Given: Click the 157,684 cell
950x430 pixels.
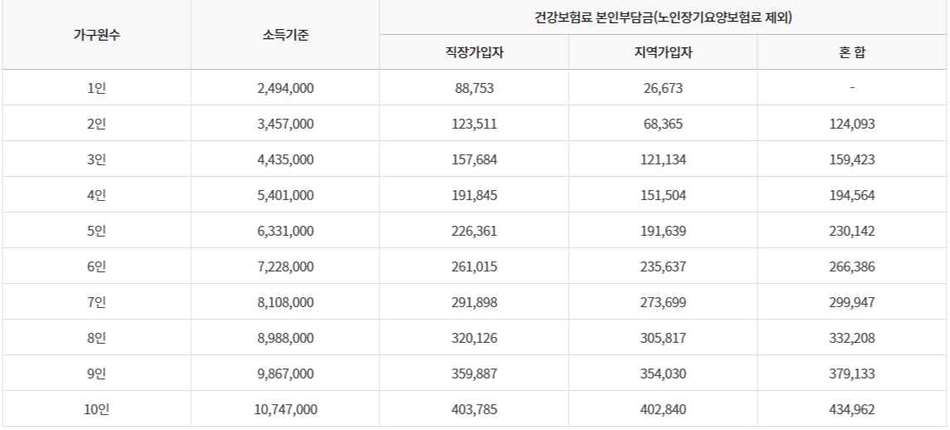Looking at the screenshot, I should coord(474,160).
